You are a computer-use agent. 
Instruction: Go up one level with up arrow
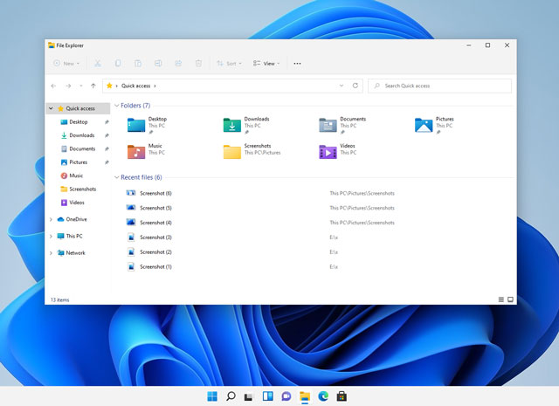click(x=93, y=86)
